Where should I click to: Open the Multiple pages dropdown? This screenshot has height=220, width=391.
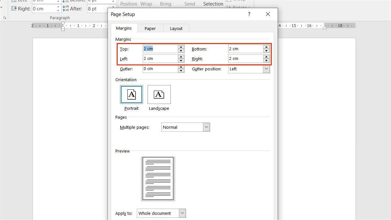coord(206,127)
